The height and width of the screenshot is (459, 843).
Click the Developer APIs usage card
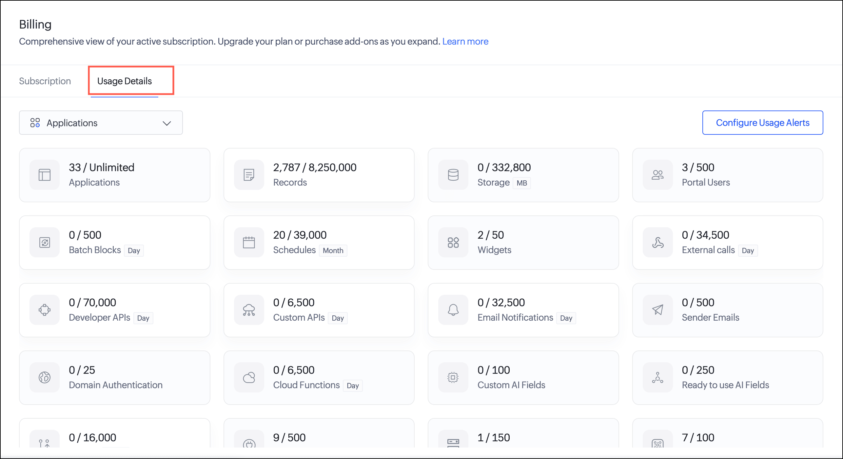tap(114, 310)
